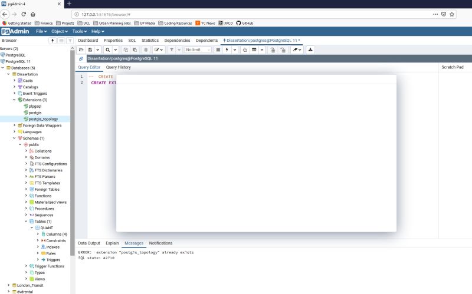This screenshot has width=472, height=294.
Task: Expand the Casts tree node
Action: (x=14, y=81)
